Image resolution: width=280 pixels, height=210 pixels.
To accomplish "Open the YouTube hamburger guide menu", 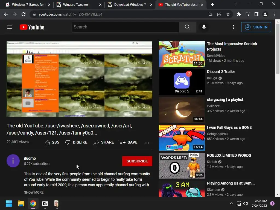I will [10, 27].
